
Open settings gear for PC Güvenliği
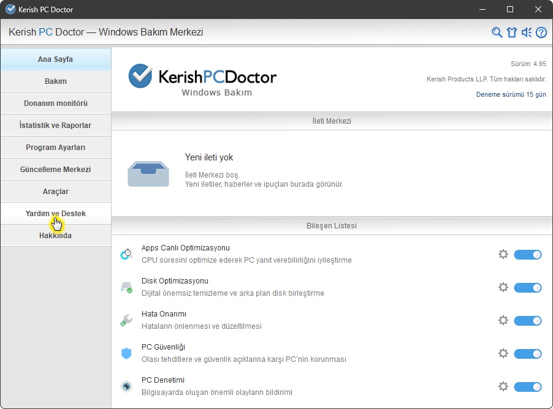click(503, 353)
